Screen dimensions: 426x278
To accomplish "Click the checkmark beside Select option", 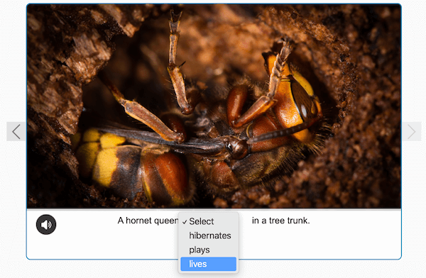I will click(185, 222).
